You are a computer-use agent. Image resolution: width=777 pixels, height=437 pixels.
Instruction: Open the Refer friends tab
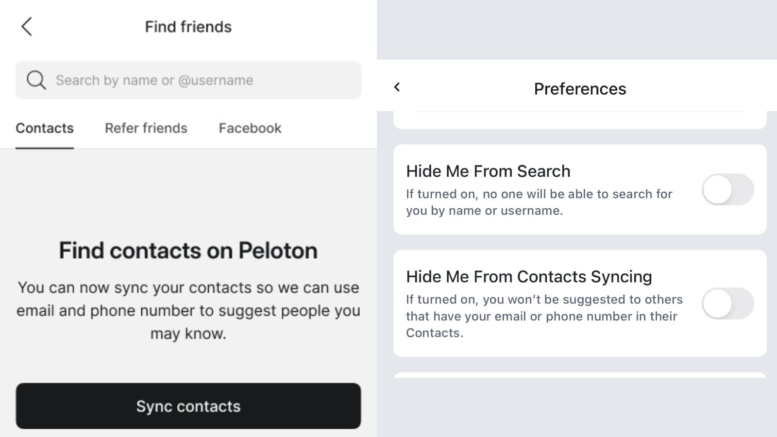click(146, 128)
